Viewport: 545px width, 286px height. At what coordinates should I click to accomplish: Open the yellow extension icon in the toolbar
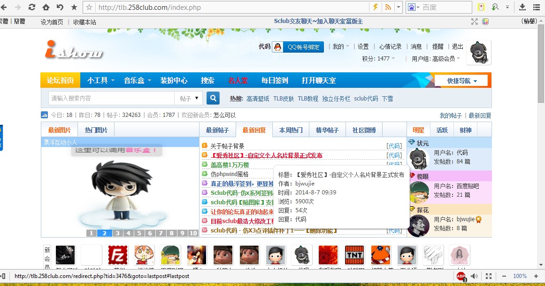point(481,8)
